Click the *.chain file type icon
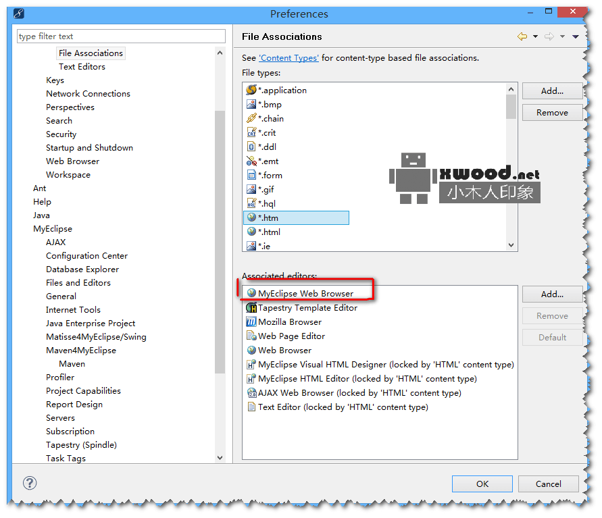This screenshot has height=518, width=602. (251, 119)
